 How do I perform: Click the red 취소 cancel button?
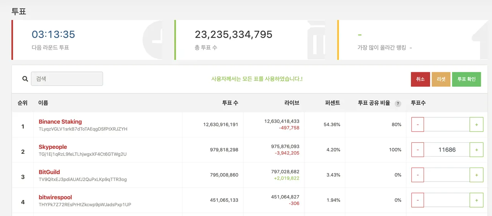click(421, 79)
